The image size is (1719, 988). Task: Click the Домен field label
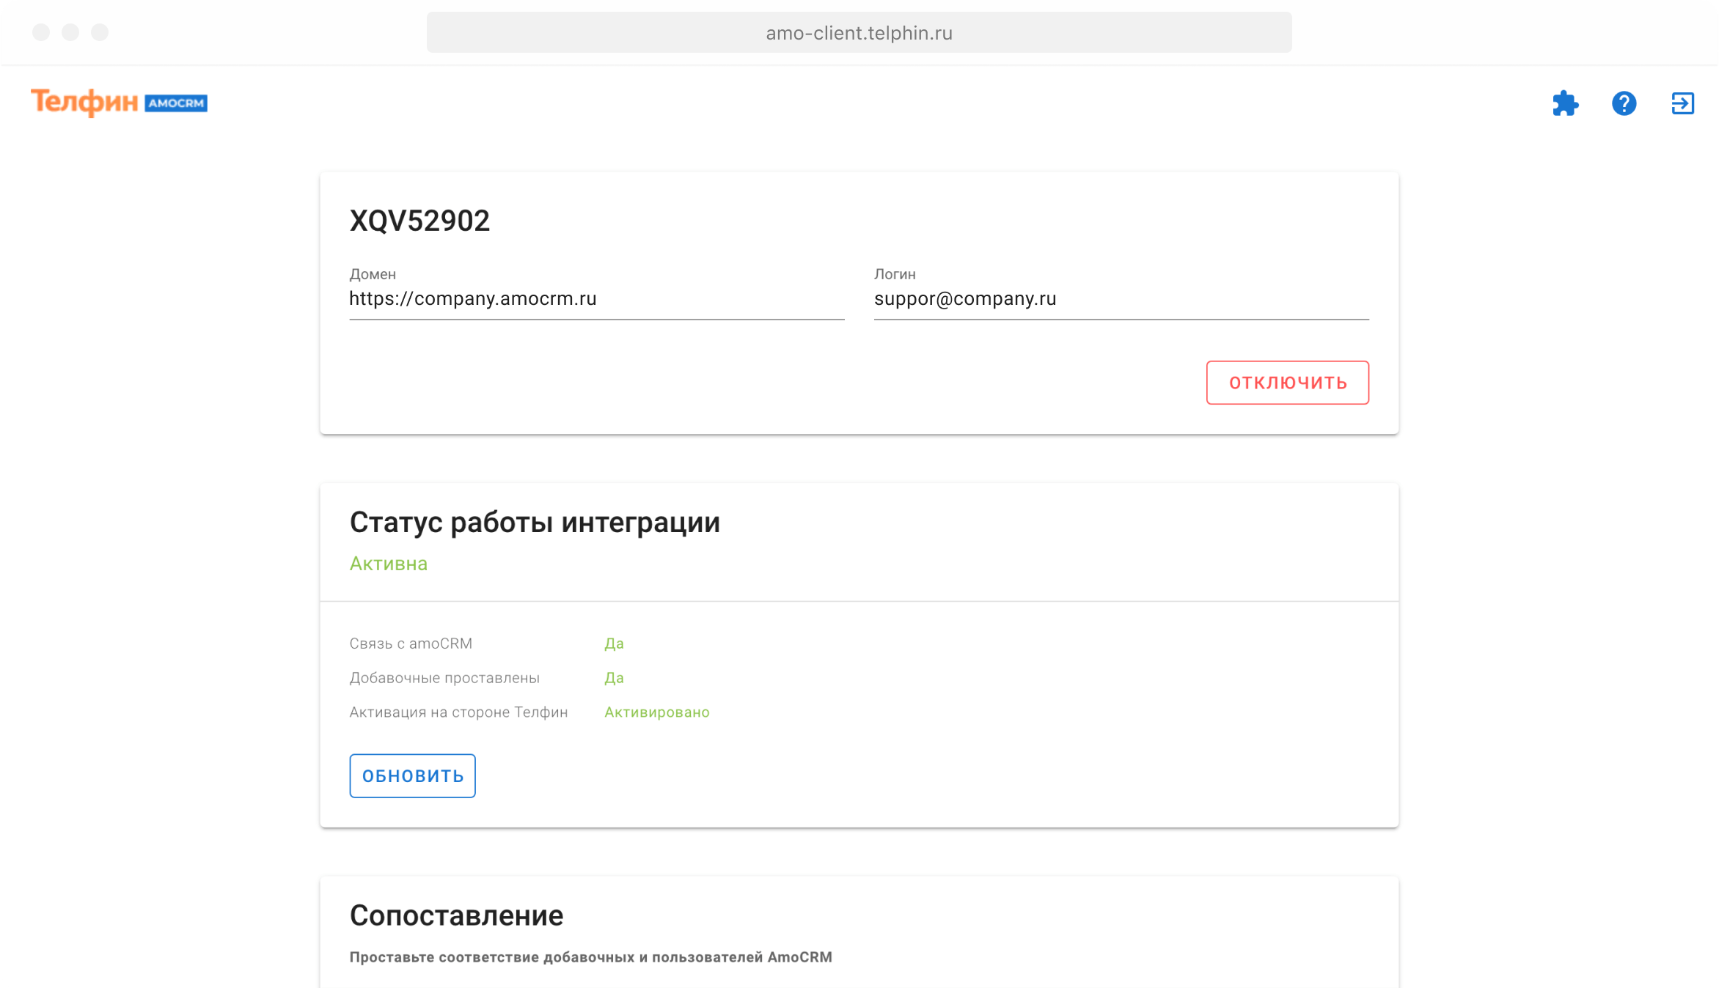[373, 274]
